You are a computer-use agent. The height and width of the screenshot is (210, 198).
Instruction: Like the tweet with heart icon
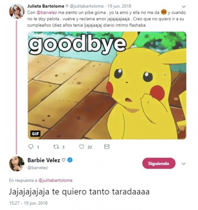(x=81, y=147)
